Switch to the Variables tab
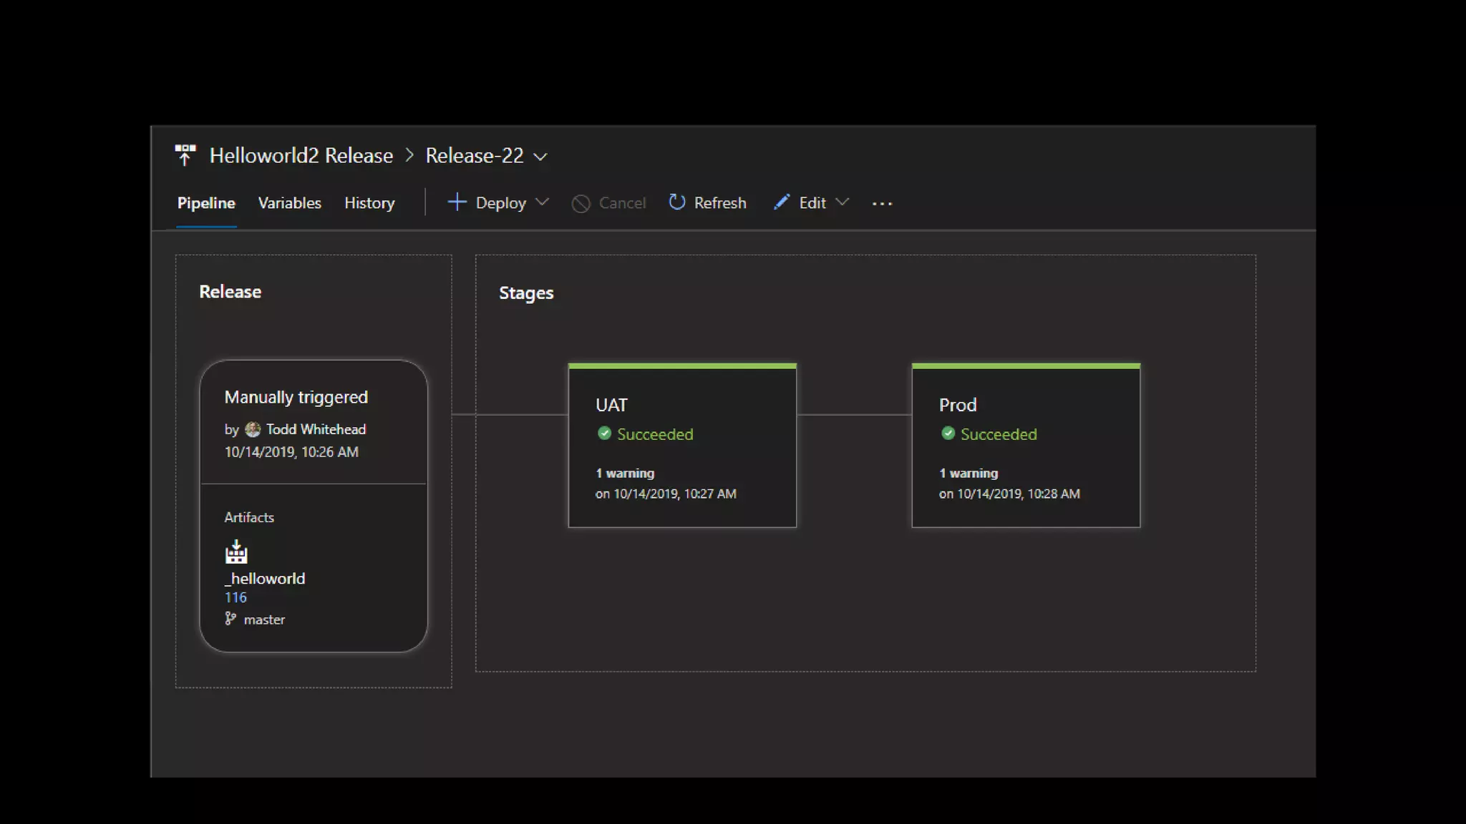Screen dimensions: 1466x824 click(289, 203)
